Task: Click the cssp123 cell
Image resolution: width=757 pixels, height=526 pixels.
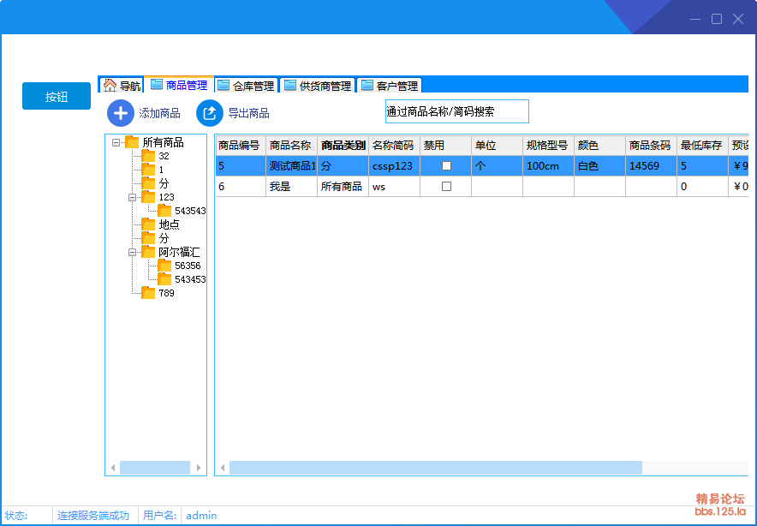Action: click(395, 166)
